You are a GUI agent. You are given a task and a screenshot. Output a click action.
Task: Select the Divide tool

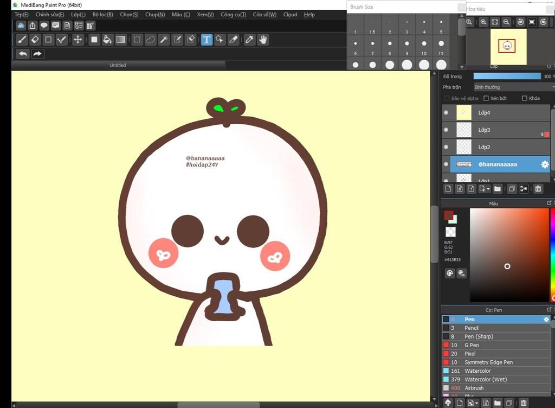pos(233,40)
